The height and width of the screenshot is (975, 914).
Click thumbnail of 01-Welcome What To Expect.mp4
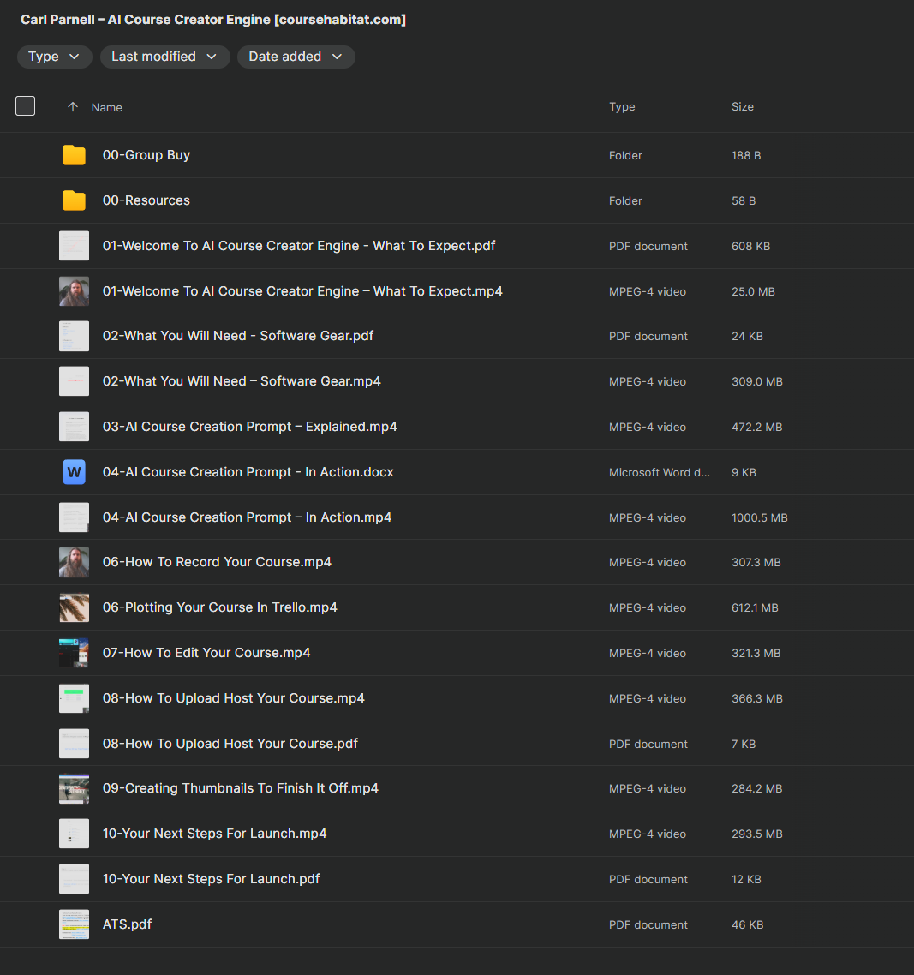[x=74, y=291]
